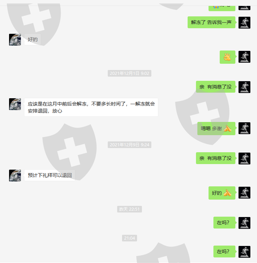The width and height of the screenshot is (257, 263).
Task: Click the 昨天 22:51 timestamp label
Action: [129, 209]
